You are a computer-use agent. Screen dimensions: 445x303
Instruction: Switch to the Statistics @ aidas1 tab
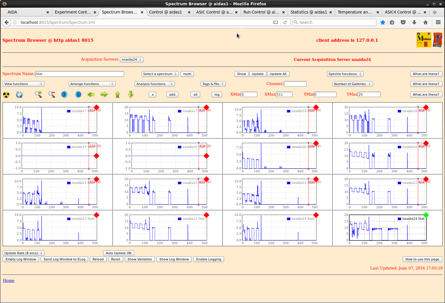309,12
